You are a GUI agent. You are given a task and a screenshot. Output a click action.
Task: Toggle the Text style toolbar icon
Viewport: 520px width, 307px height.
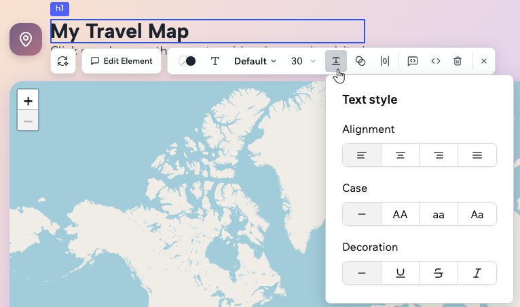coord(336,61)
